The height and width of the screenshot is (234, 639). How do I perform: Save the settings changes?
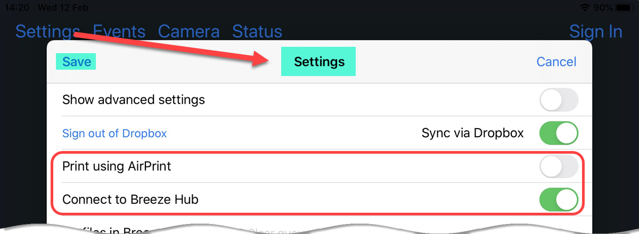tap(76, 62)
